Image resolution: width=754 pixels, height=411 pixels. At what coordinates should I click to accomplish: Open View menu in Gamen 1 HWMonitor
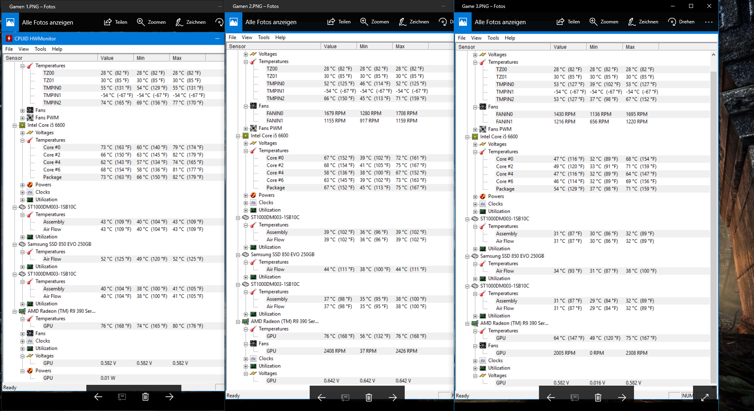tap(24, 49)
